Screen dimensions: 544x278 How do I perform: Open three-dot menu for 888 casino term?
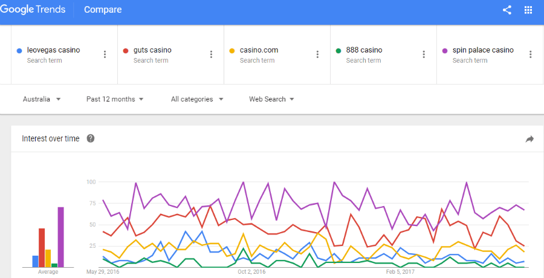click(x=424, y=54)
